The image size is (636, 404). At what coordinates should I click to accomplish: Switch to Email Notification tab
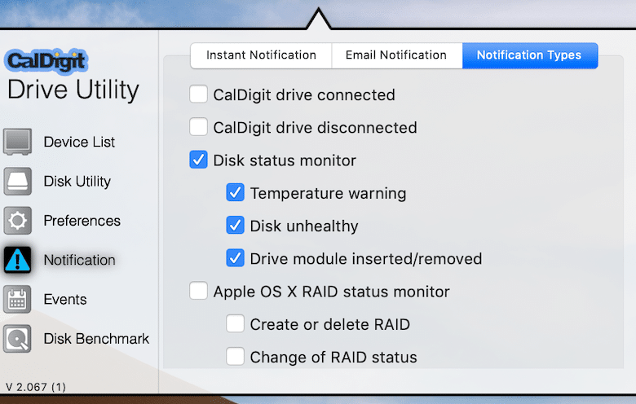point(397,55)
